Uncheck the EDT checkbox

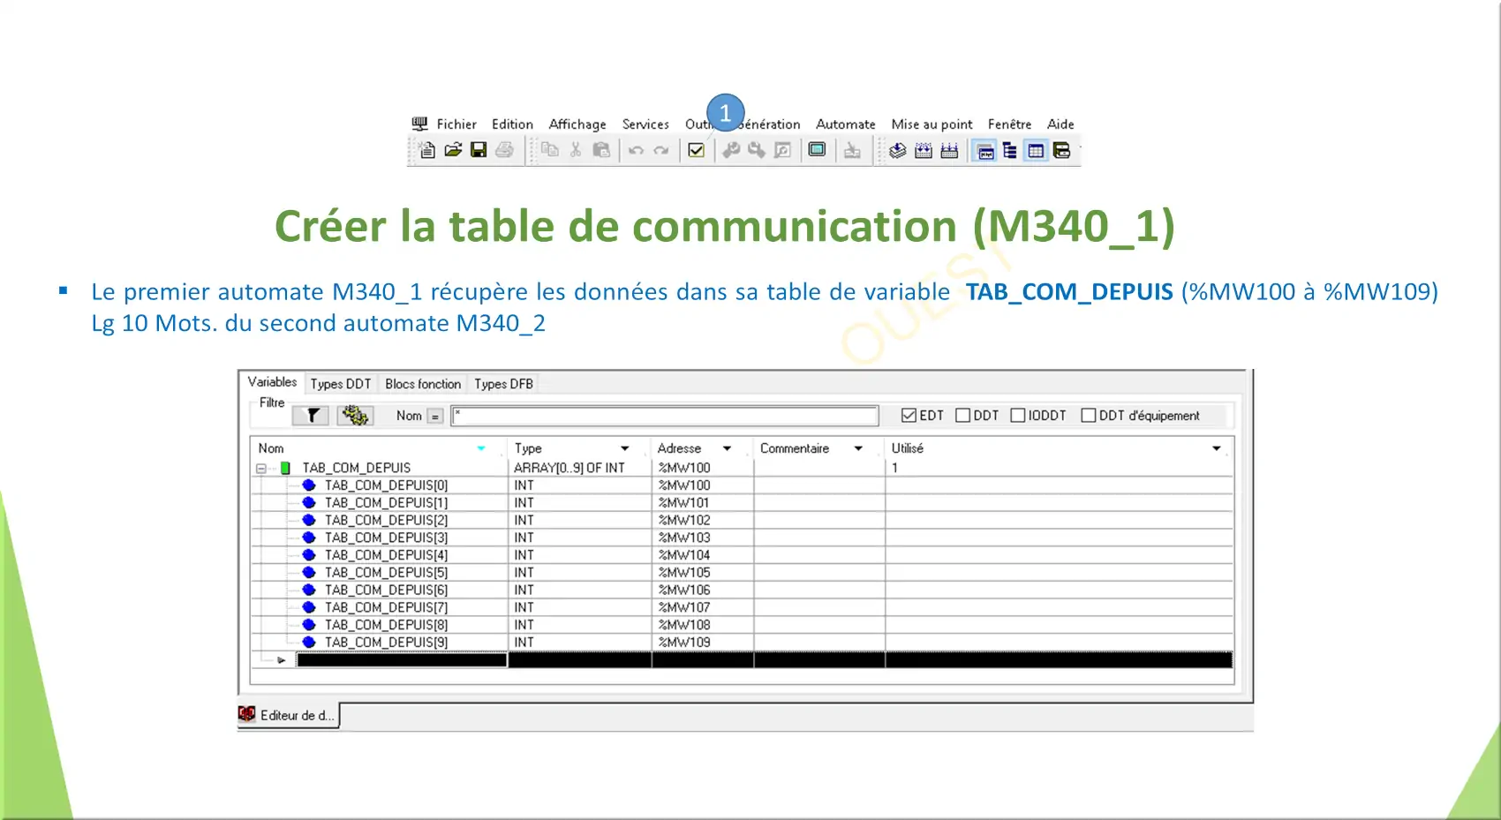pyautogui.click(x=909, y=415)
